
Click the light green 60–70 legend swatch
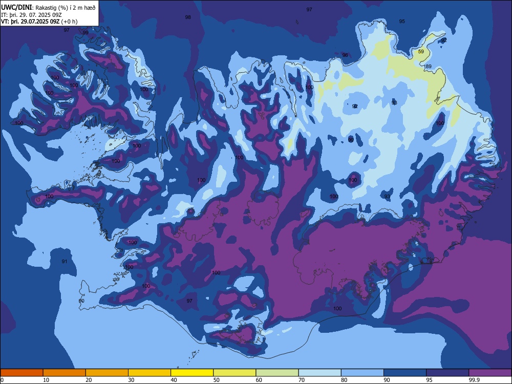click(277, 373)
